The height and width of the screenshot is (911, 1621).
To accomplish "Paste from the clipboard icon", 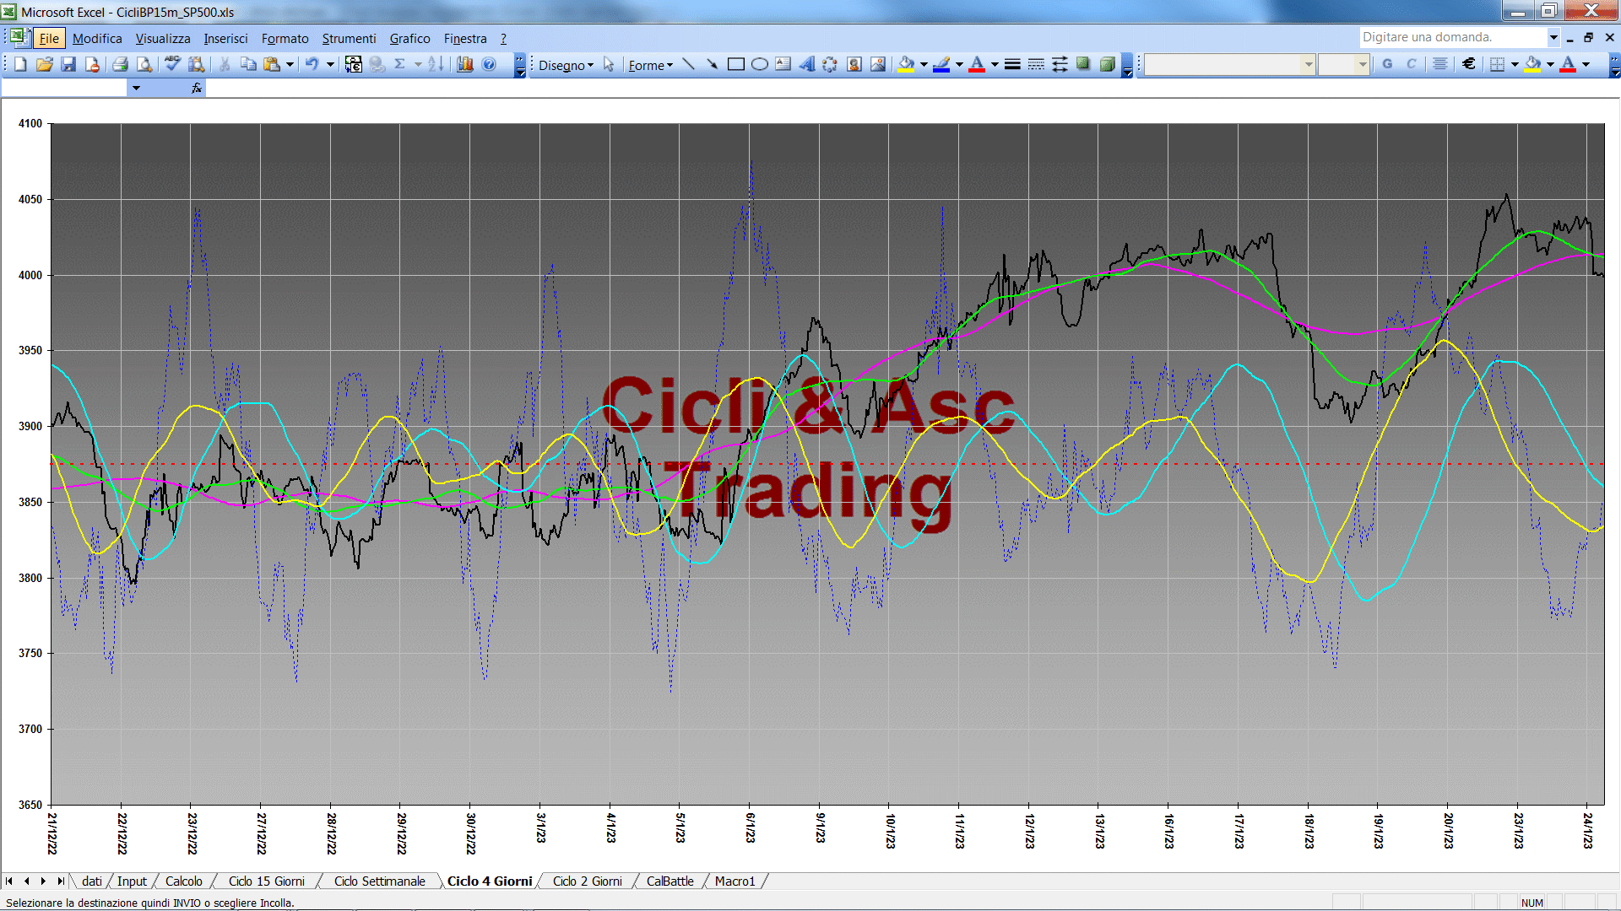I will 272,64.
